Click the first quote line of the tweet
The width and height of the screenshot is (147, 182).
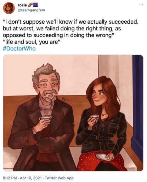click(70, 22)
